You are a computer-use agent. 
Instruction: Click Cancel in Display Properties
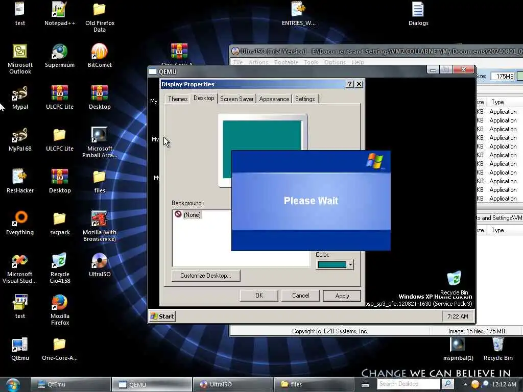300,296
